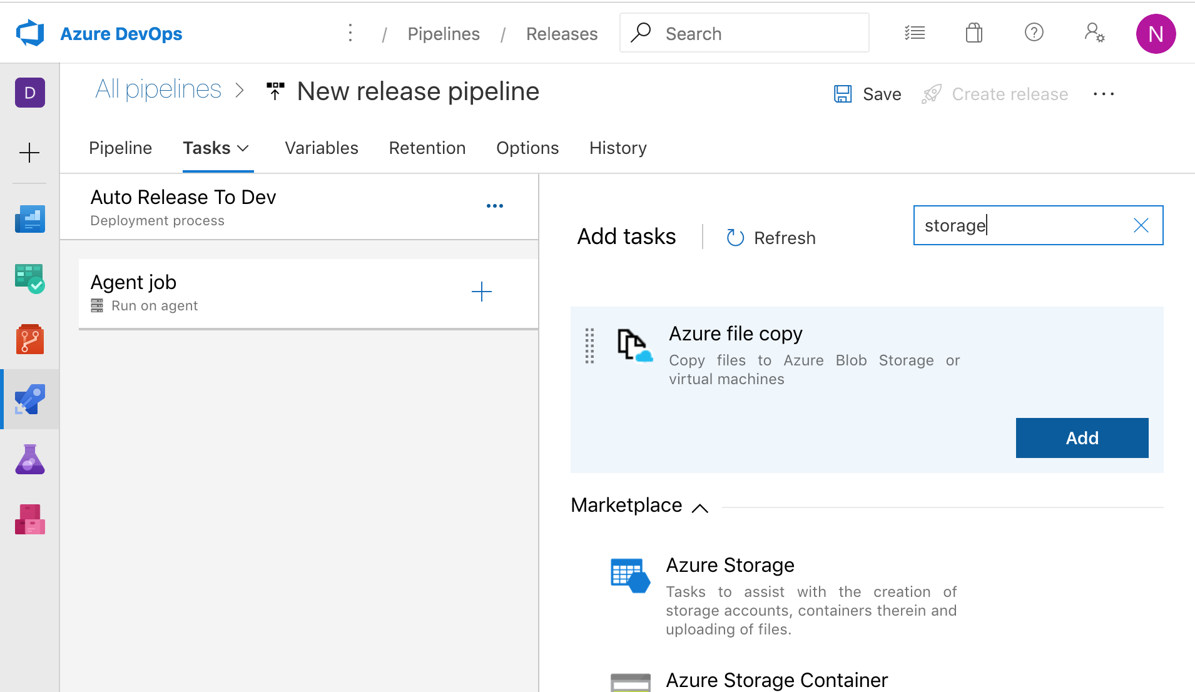Open the Azure Storage marketplace item

point(730,565)
